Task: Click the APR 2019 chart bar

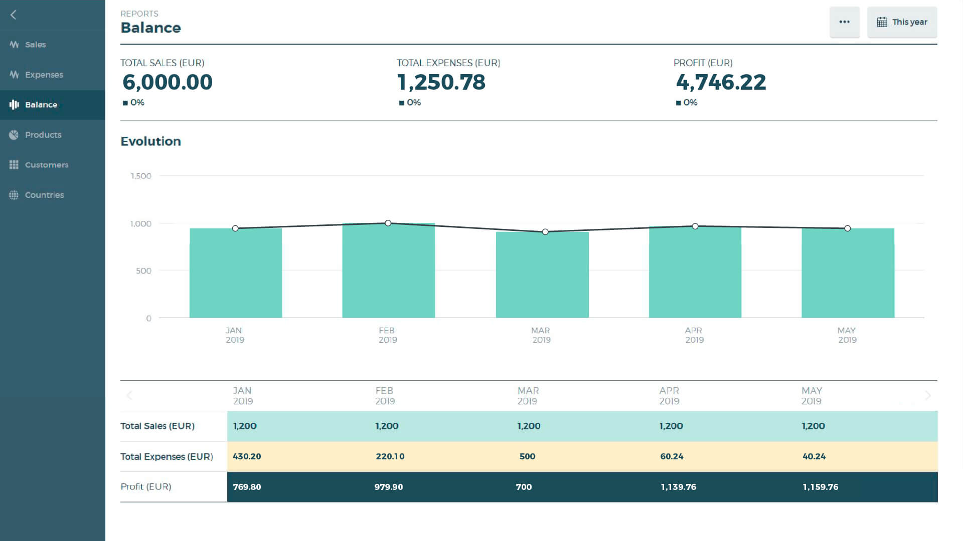Action: click(695, 272)
